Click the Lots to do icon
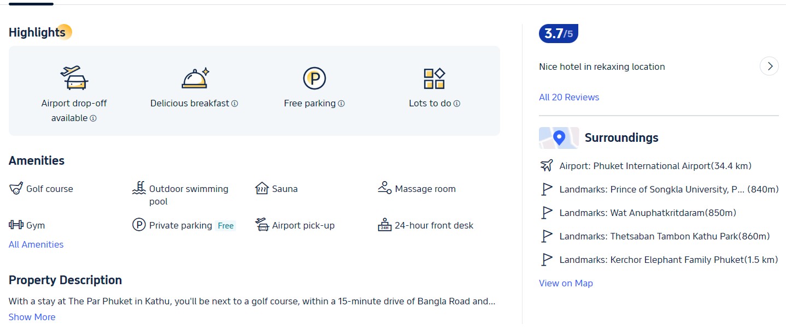The width and height of the screenshot is (786, 336). [435, 79]
